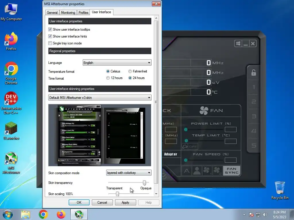Click Chrome icon in the taskbar
Viewport: 294px width, 220px height.
(x=43, y=214)
